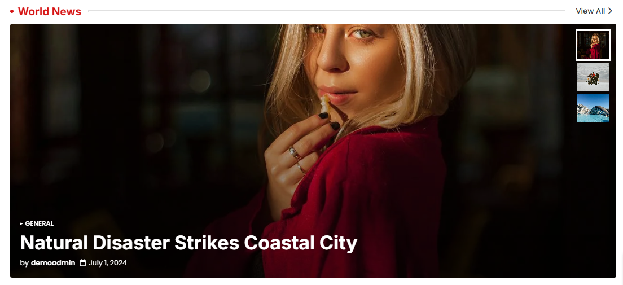Open the GENERAL category link

tap(40, 224)
